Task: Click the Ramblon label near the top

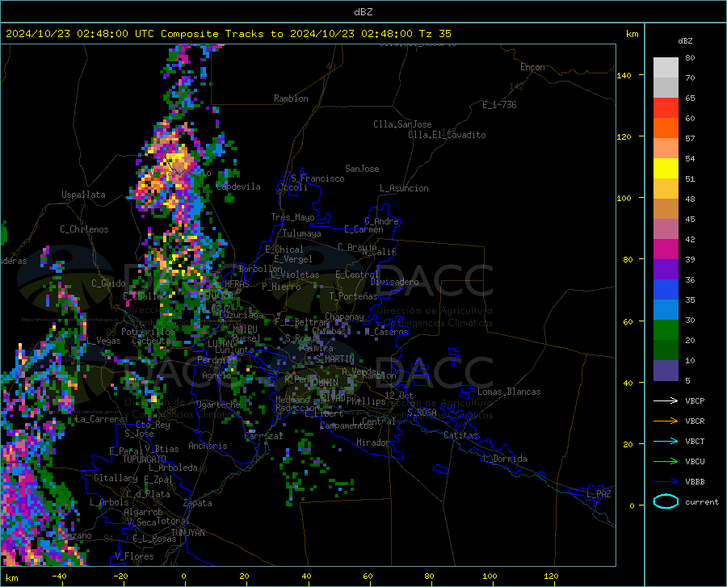Action: point(291,99)
